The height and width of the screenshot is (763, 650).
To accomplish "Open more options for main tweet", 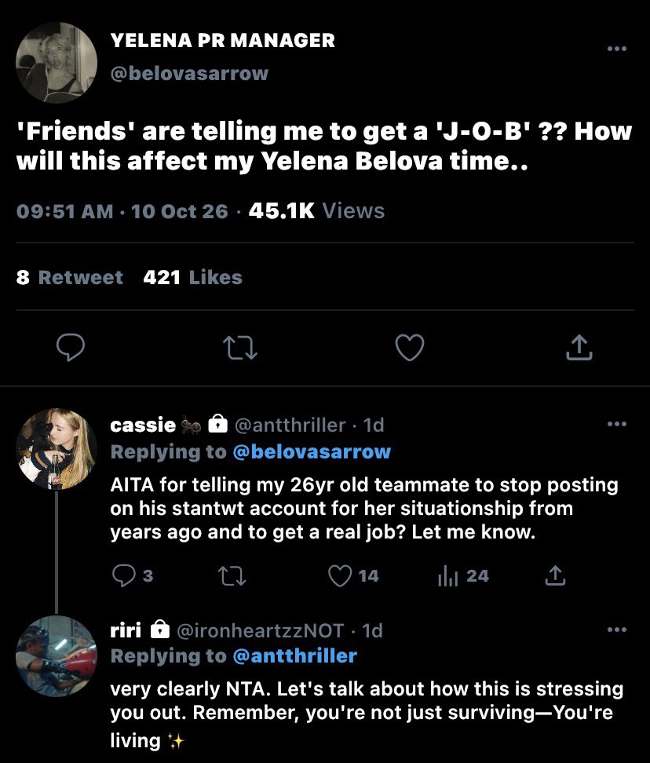I will 617,49.
